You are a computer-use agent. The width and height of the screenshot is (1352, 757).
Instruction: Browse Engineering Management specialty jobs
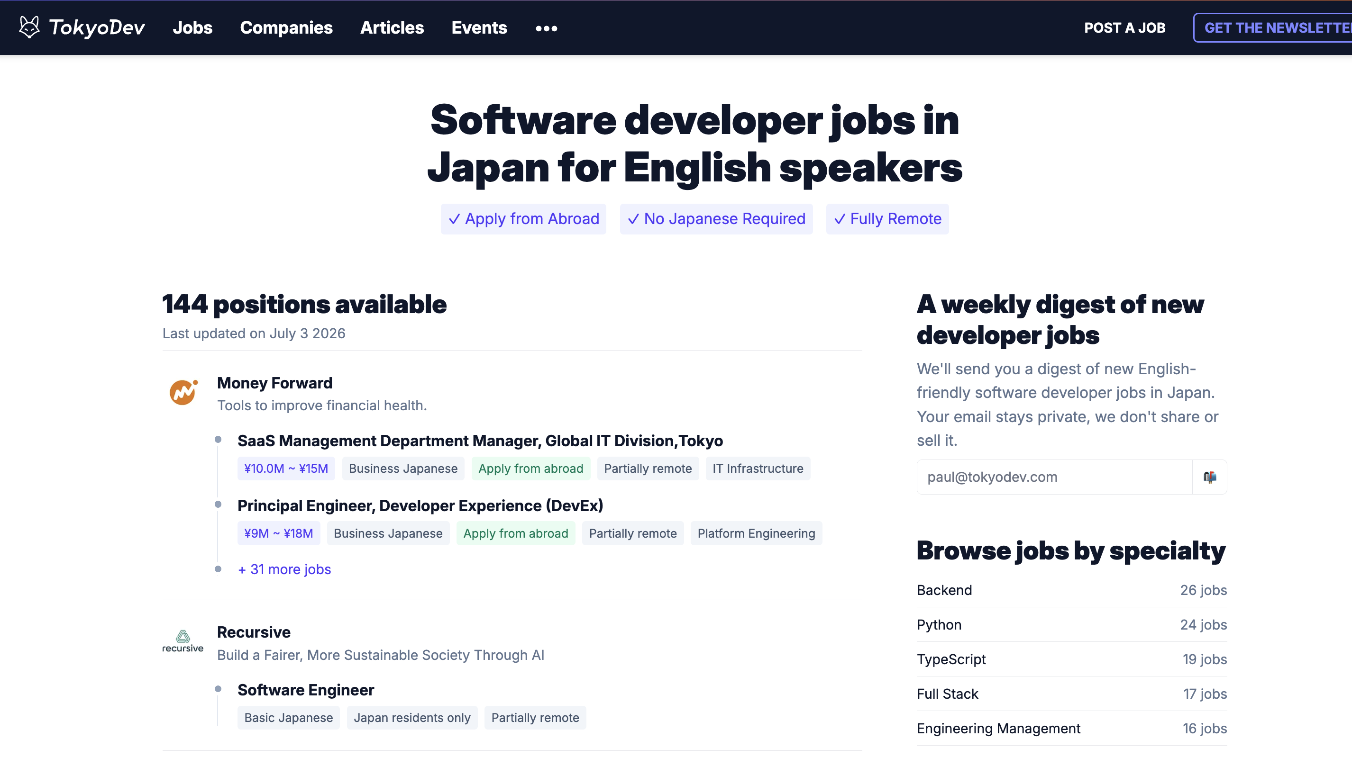pos(1071,729)
